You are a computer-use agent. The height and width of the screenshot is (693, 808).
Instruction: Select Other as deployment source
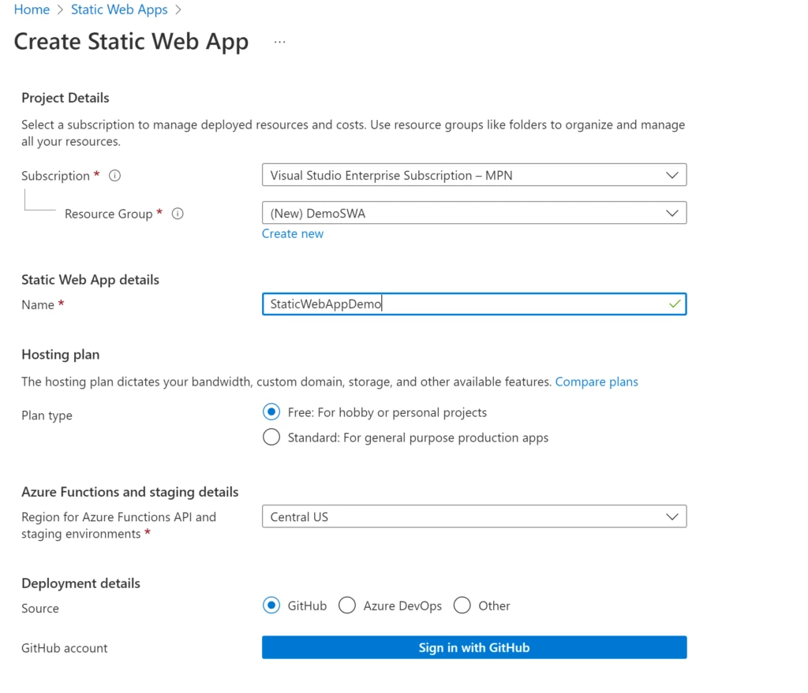click(x=462, y=605)
